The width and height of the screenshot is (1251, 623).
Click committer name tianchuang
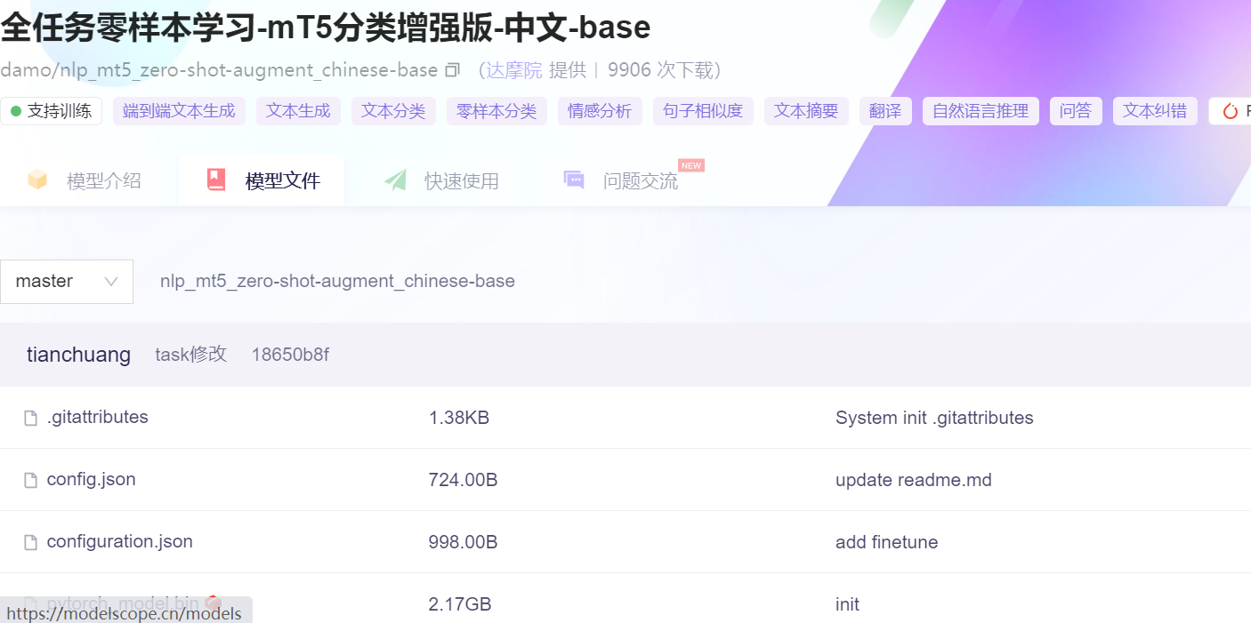pyautogui.click(x=78, y=355)
